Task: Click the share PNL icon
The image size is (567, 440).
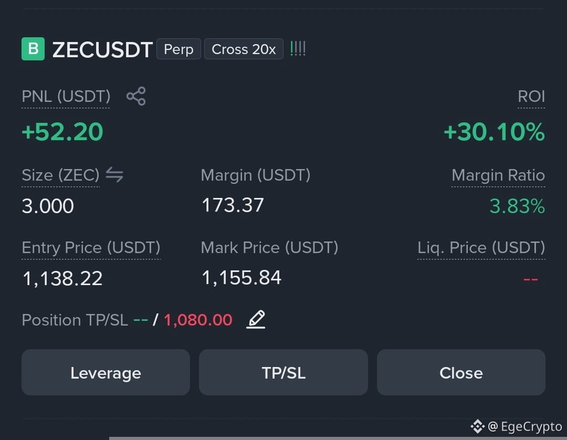Action: pos(136,96)
